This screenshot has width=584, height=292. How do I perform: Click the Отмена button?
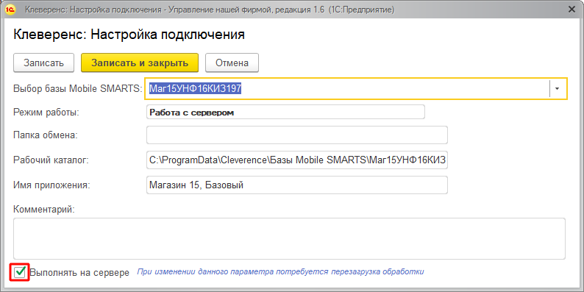(232, 63)
